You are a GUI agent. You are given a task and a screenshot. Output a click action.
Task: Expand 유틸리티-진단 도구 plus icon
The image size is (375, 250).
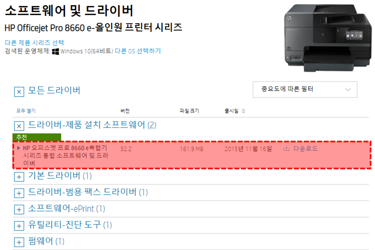coord(19,226)
